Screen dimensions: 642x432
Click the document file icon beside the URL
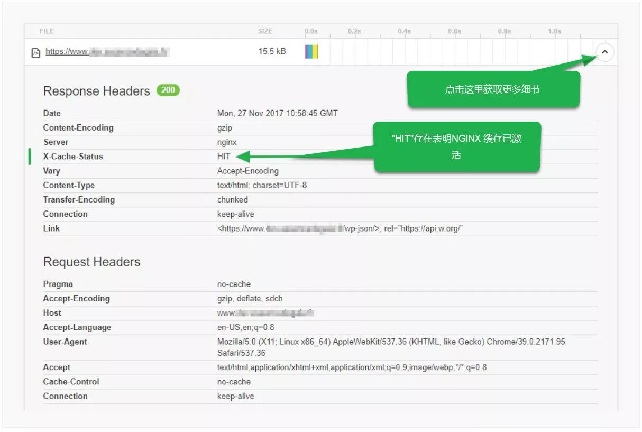36,52
